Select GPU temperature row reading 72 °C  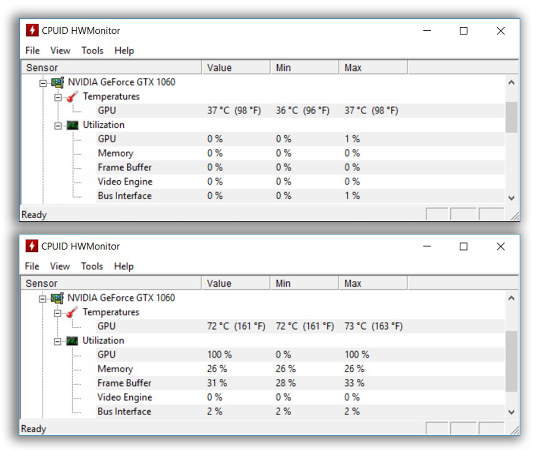[106, 327]
